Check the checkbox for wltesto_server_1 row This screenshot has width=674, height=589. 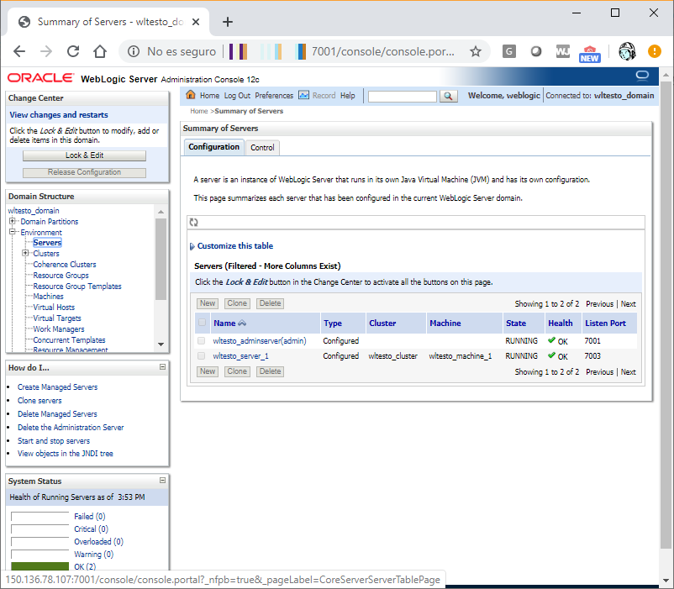pyautogui.click(x=201, y=355)
